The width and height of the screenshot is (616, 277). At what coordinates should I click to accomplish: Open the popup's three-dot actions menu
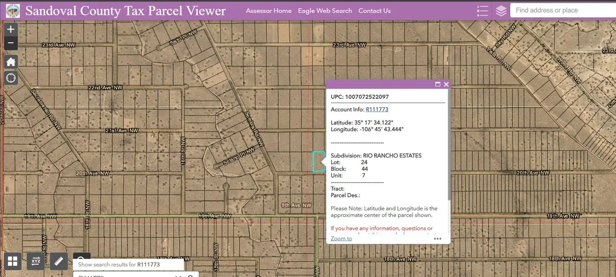(437, 239)
